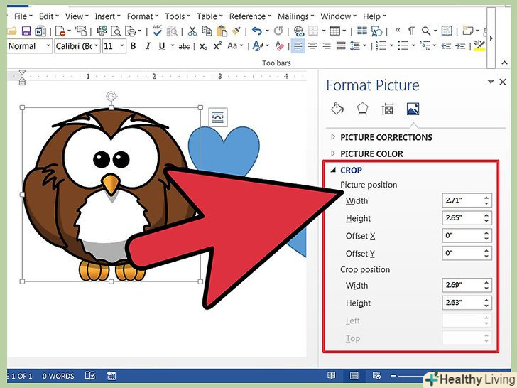The image size is (517, 388).
Task: Click the word count in status bar
Action: click(58, 376)
